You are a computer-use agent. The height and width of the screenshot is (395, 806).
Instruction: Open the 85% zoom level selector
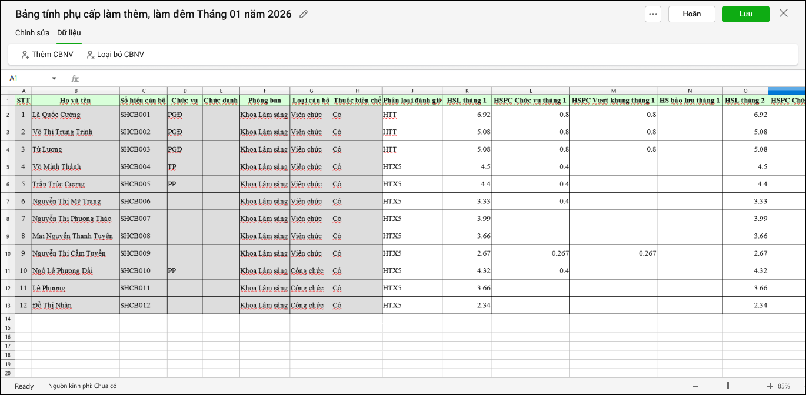tap(784, 386)
